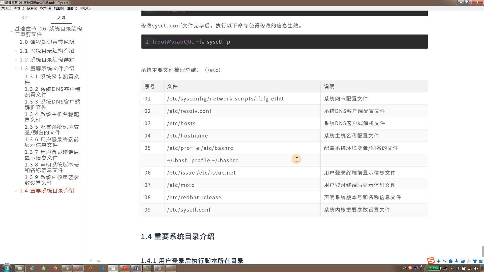Collapse the root outline heading 基础章节-06
This screenshot has width=484, height=272.
click(11, 31)
